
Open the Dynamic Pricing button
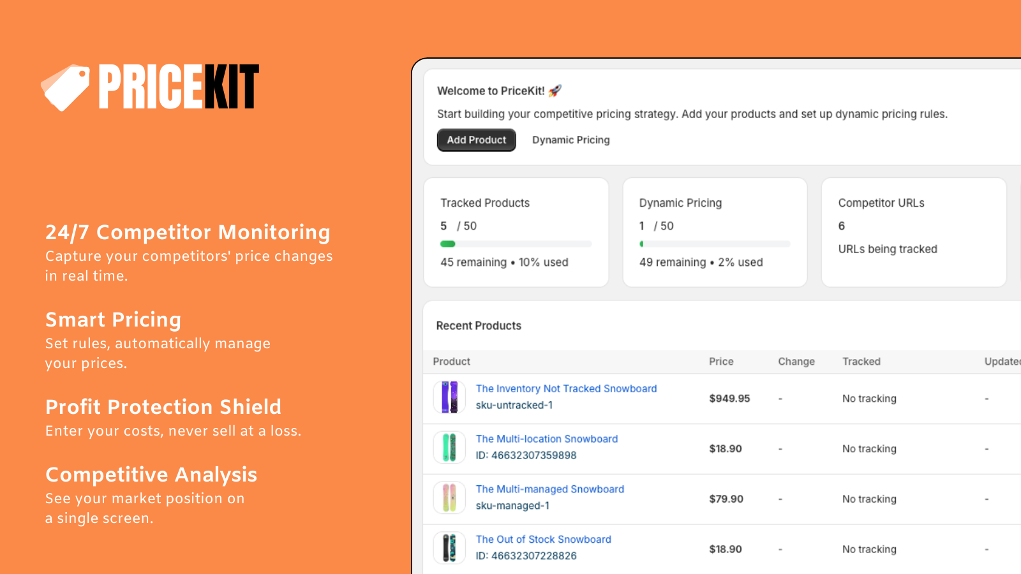(570, 140)
